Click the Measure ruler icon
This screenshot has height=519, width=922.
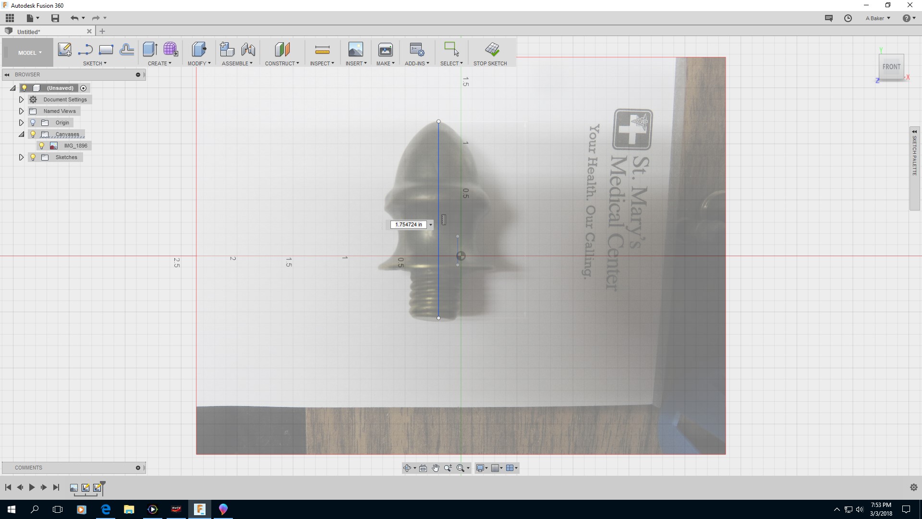(322, 49)
